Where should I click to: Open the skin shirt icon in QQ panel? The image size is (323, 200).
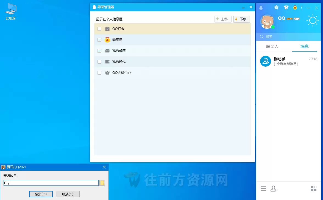pyautogui.click(x=286, y=8)
